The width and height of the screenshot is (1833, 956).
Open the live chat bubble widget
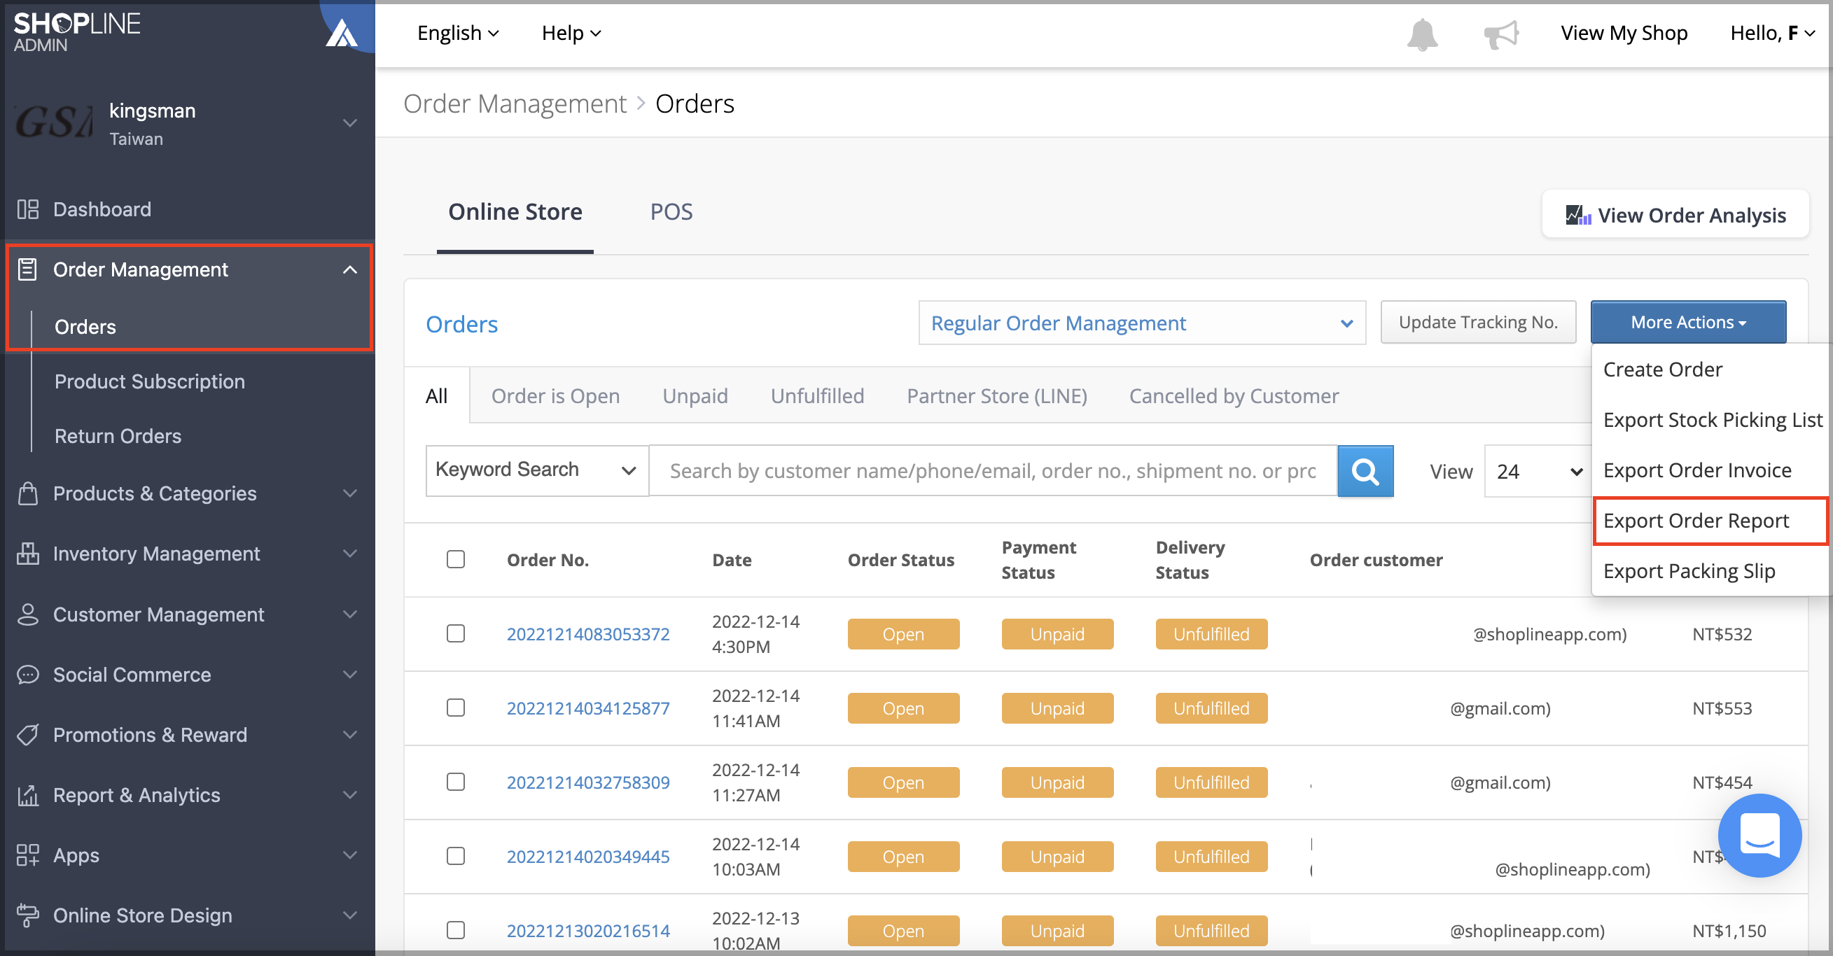[x=1759, y=835]
